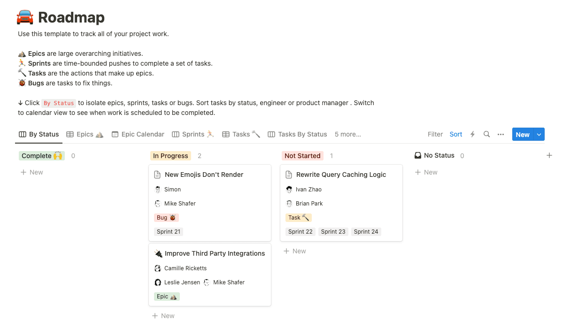Screen dimensions: 578x335
Task: Click the lightning bolt automations icon
Action: 472,134
